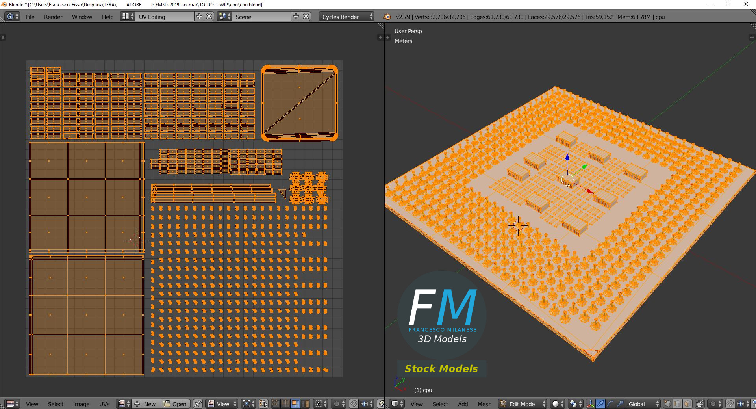Expand the 3D View properties region plus
Viewport: 756px width, 409px height.
pos(752,37)
